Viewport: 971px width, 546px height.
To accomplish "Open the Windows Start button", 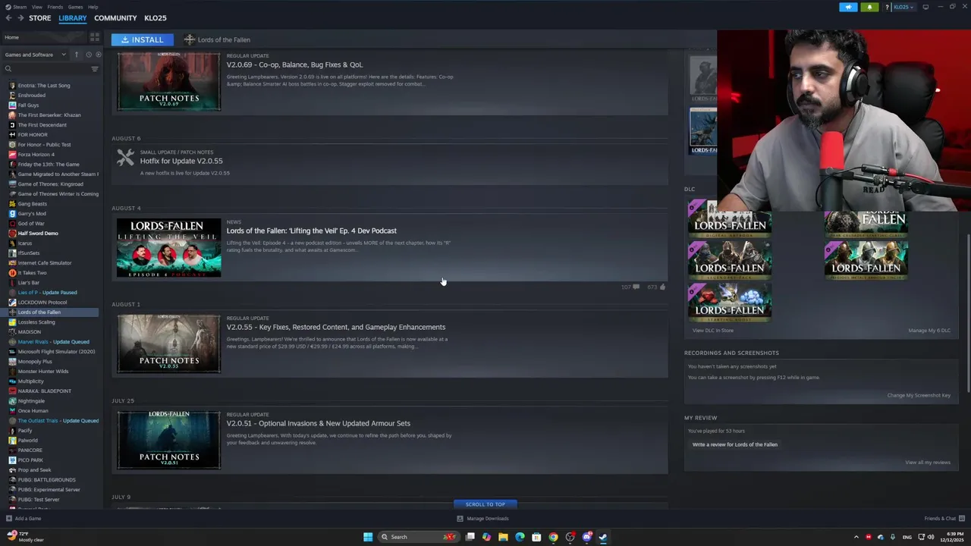I will pos(368,537).
